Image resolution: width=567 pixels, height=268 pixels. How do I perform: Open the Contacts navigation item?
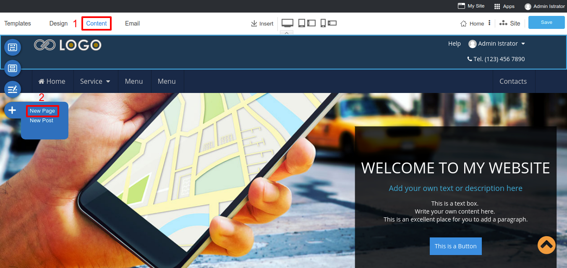[x=513, y=81]
